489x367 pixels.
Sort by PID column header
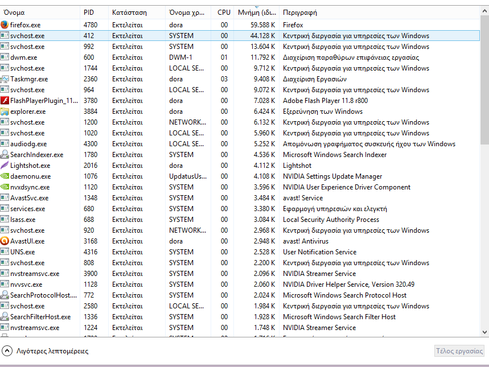tap(94, 13)
